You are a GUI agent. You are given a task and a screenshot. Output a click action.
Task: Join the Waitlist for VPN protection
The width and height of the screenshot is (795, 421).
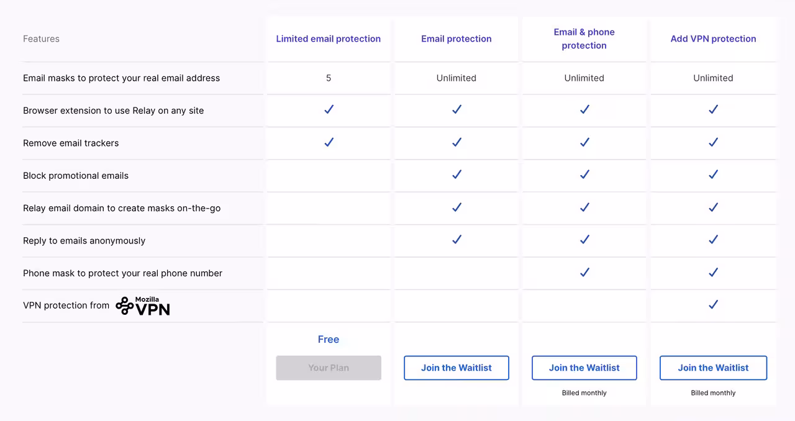[713, 368]
